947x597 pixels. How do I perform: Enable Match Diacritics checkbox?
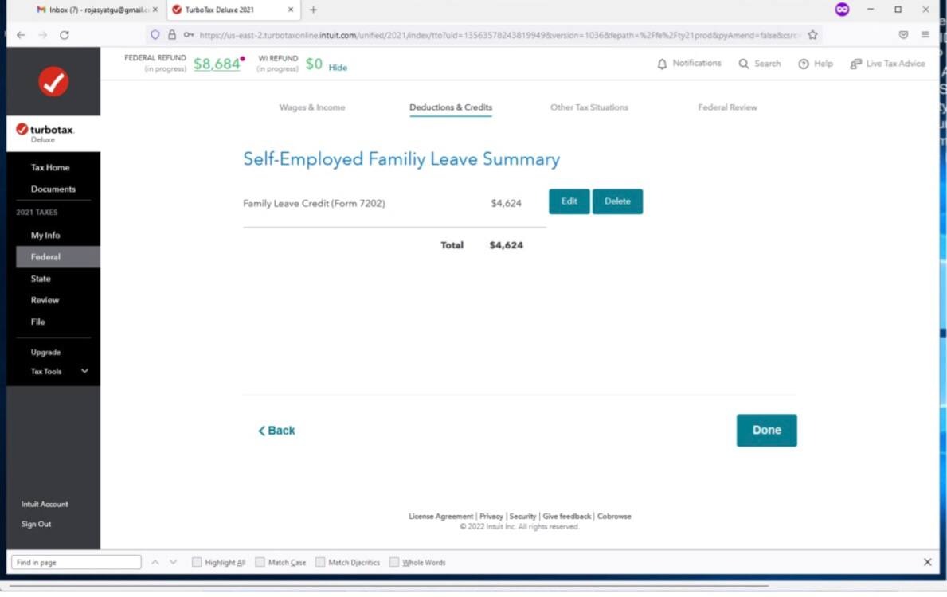point(320,562)
